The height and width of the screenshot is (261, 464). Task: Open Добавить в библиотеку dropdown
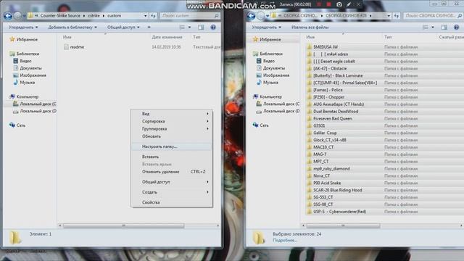pyautogui.click(x=72, y=28)
